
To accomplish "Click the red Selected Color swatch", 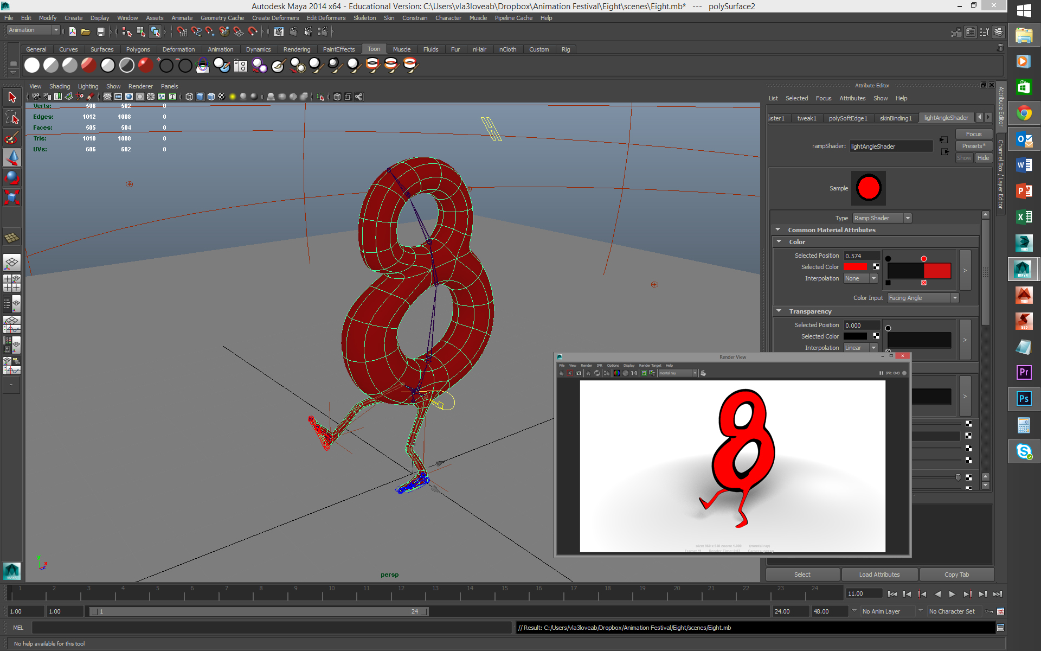I will click(856, 267).
